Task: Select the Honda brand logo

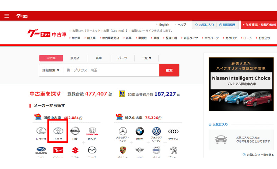Action: tap(92, 131)
